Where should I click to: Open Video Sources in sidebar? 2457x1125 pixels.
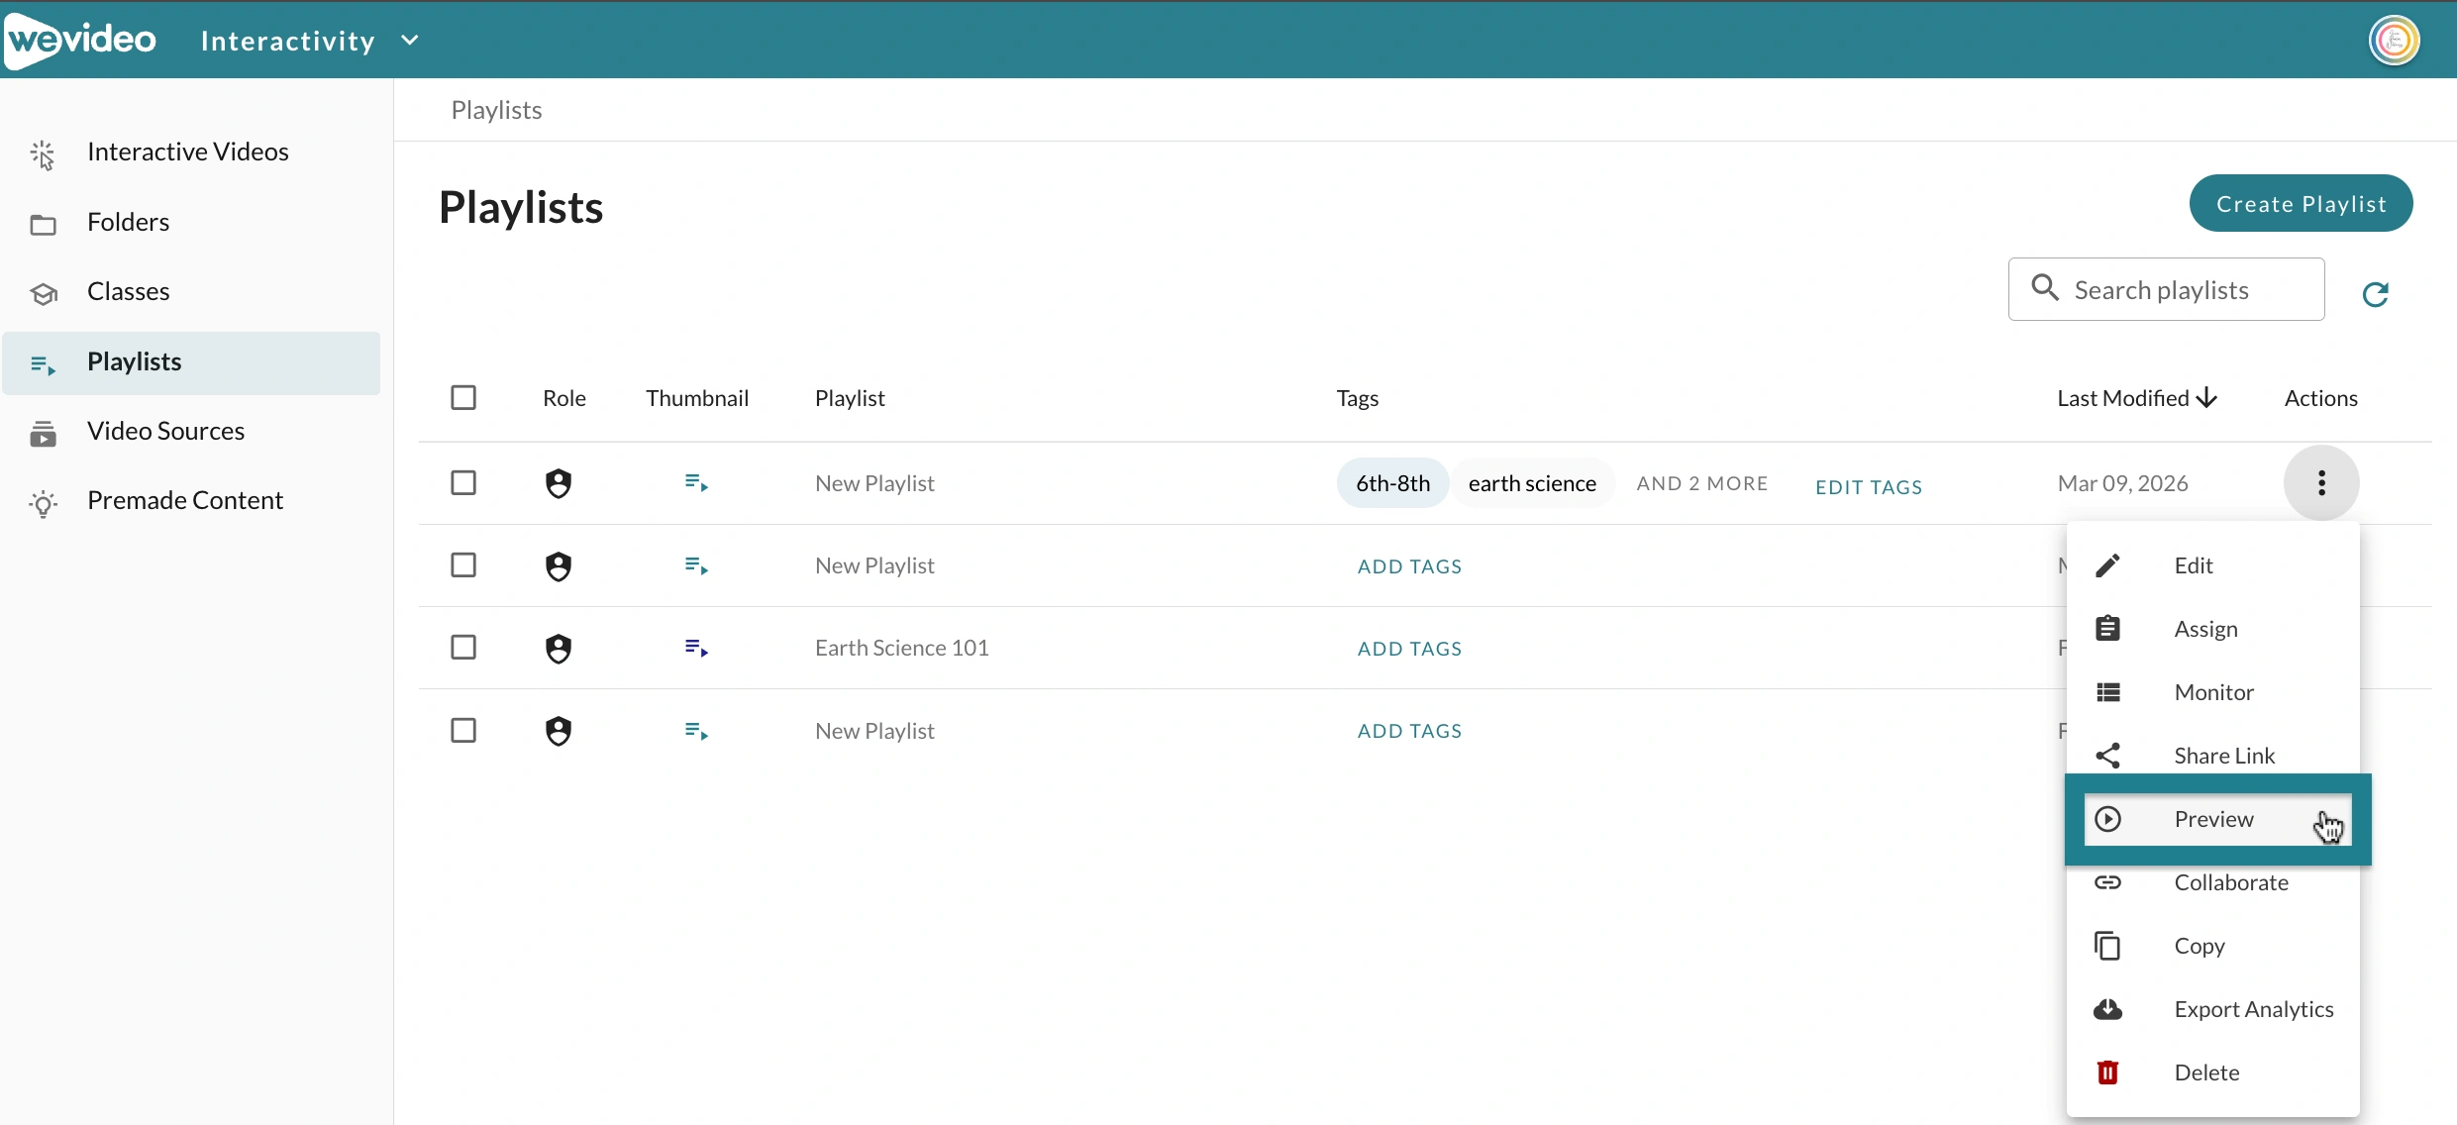point(191,431)
